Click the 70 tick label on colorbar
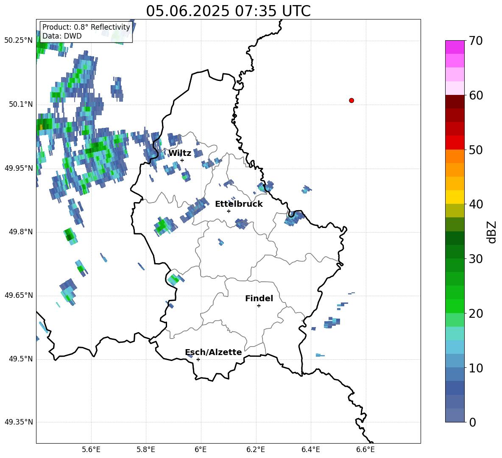This screenshot has width=502, height=458. pyautogui.click(x=475, y=41)
